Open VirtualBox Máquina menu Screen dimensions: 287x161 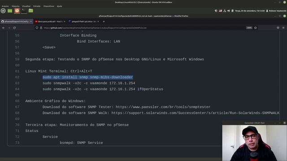[x=16, y=6]
